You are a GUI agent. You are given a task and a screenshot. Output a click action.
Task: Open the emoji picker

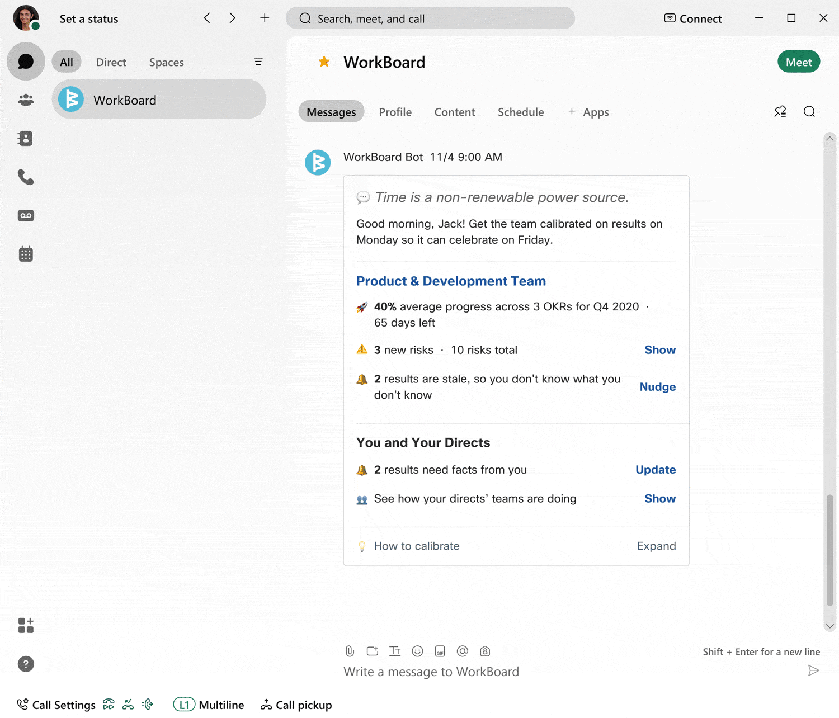(417, 651)
